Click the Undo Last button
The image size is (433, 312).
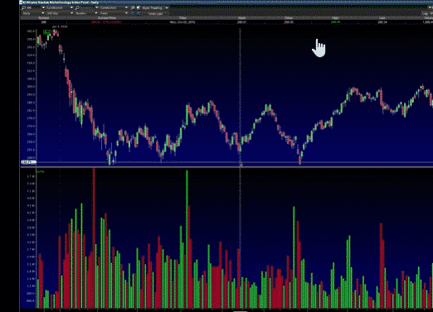[x=155, y=13]
